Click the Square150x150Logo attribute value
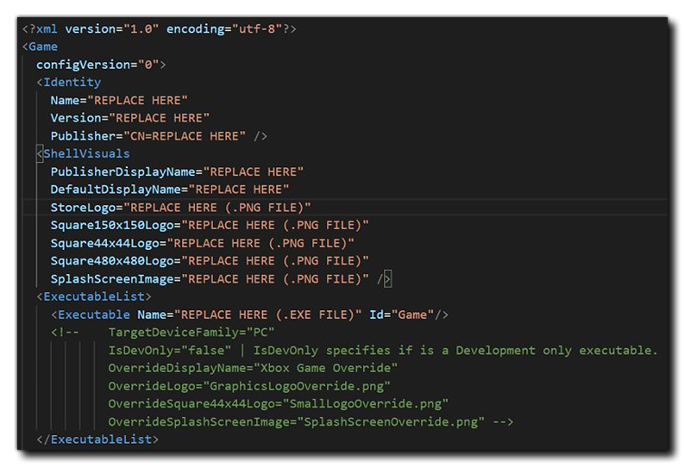The width and height of the screenshot is (684, 467). pos(275,225)
